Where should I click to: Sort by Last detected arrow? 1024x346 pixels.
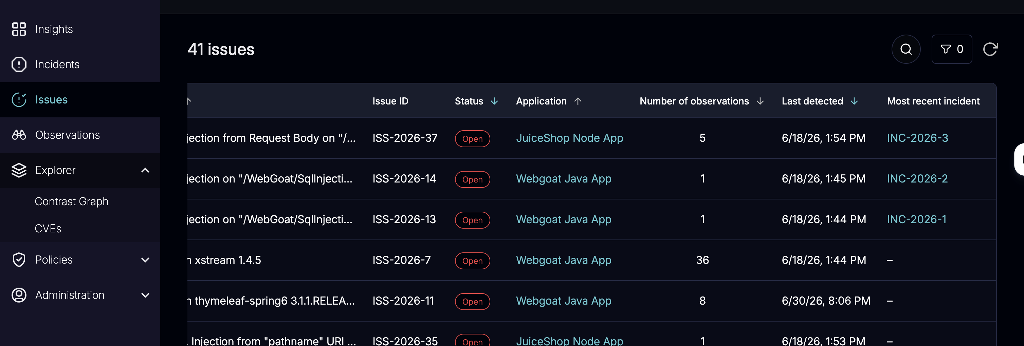854,101
